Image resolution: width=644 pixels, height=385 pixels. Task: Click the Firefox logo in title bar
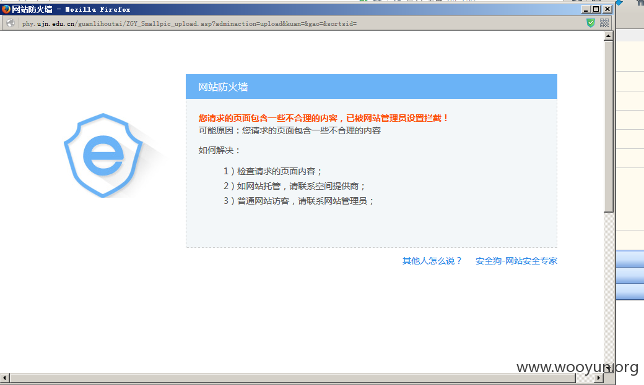click(6, 9)
